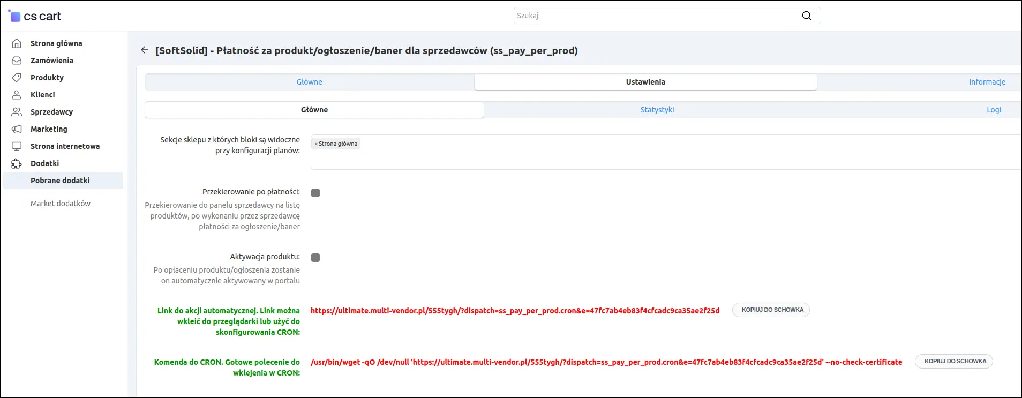
Task: Open the Ustawienia tab
Action: coord(645,82)
